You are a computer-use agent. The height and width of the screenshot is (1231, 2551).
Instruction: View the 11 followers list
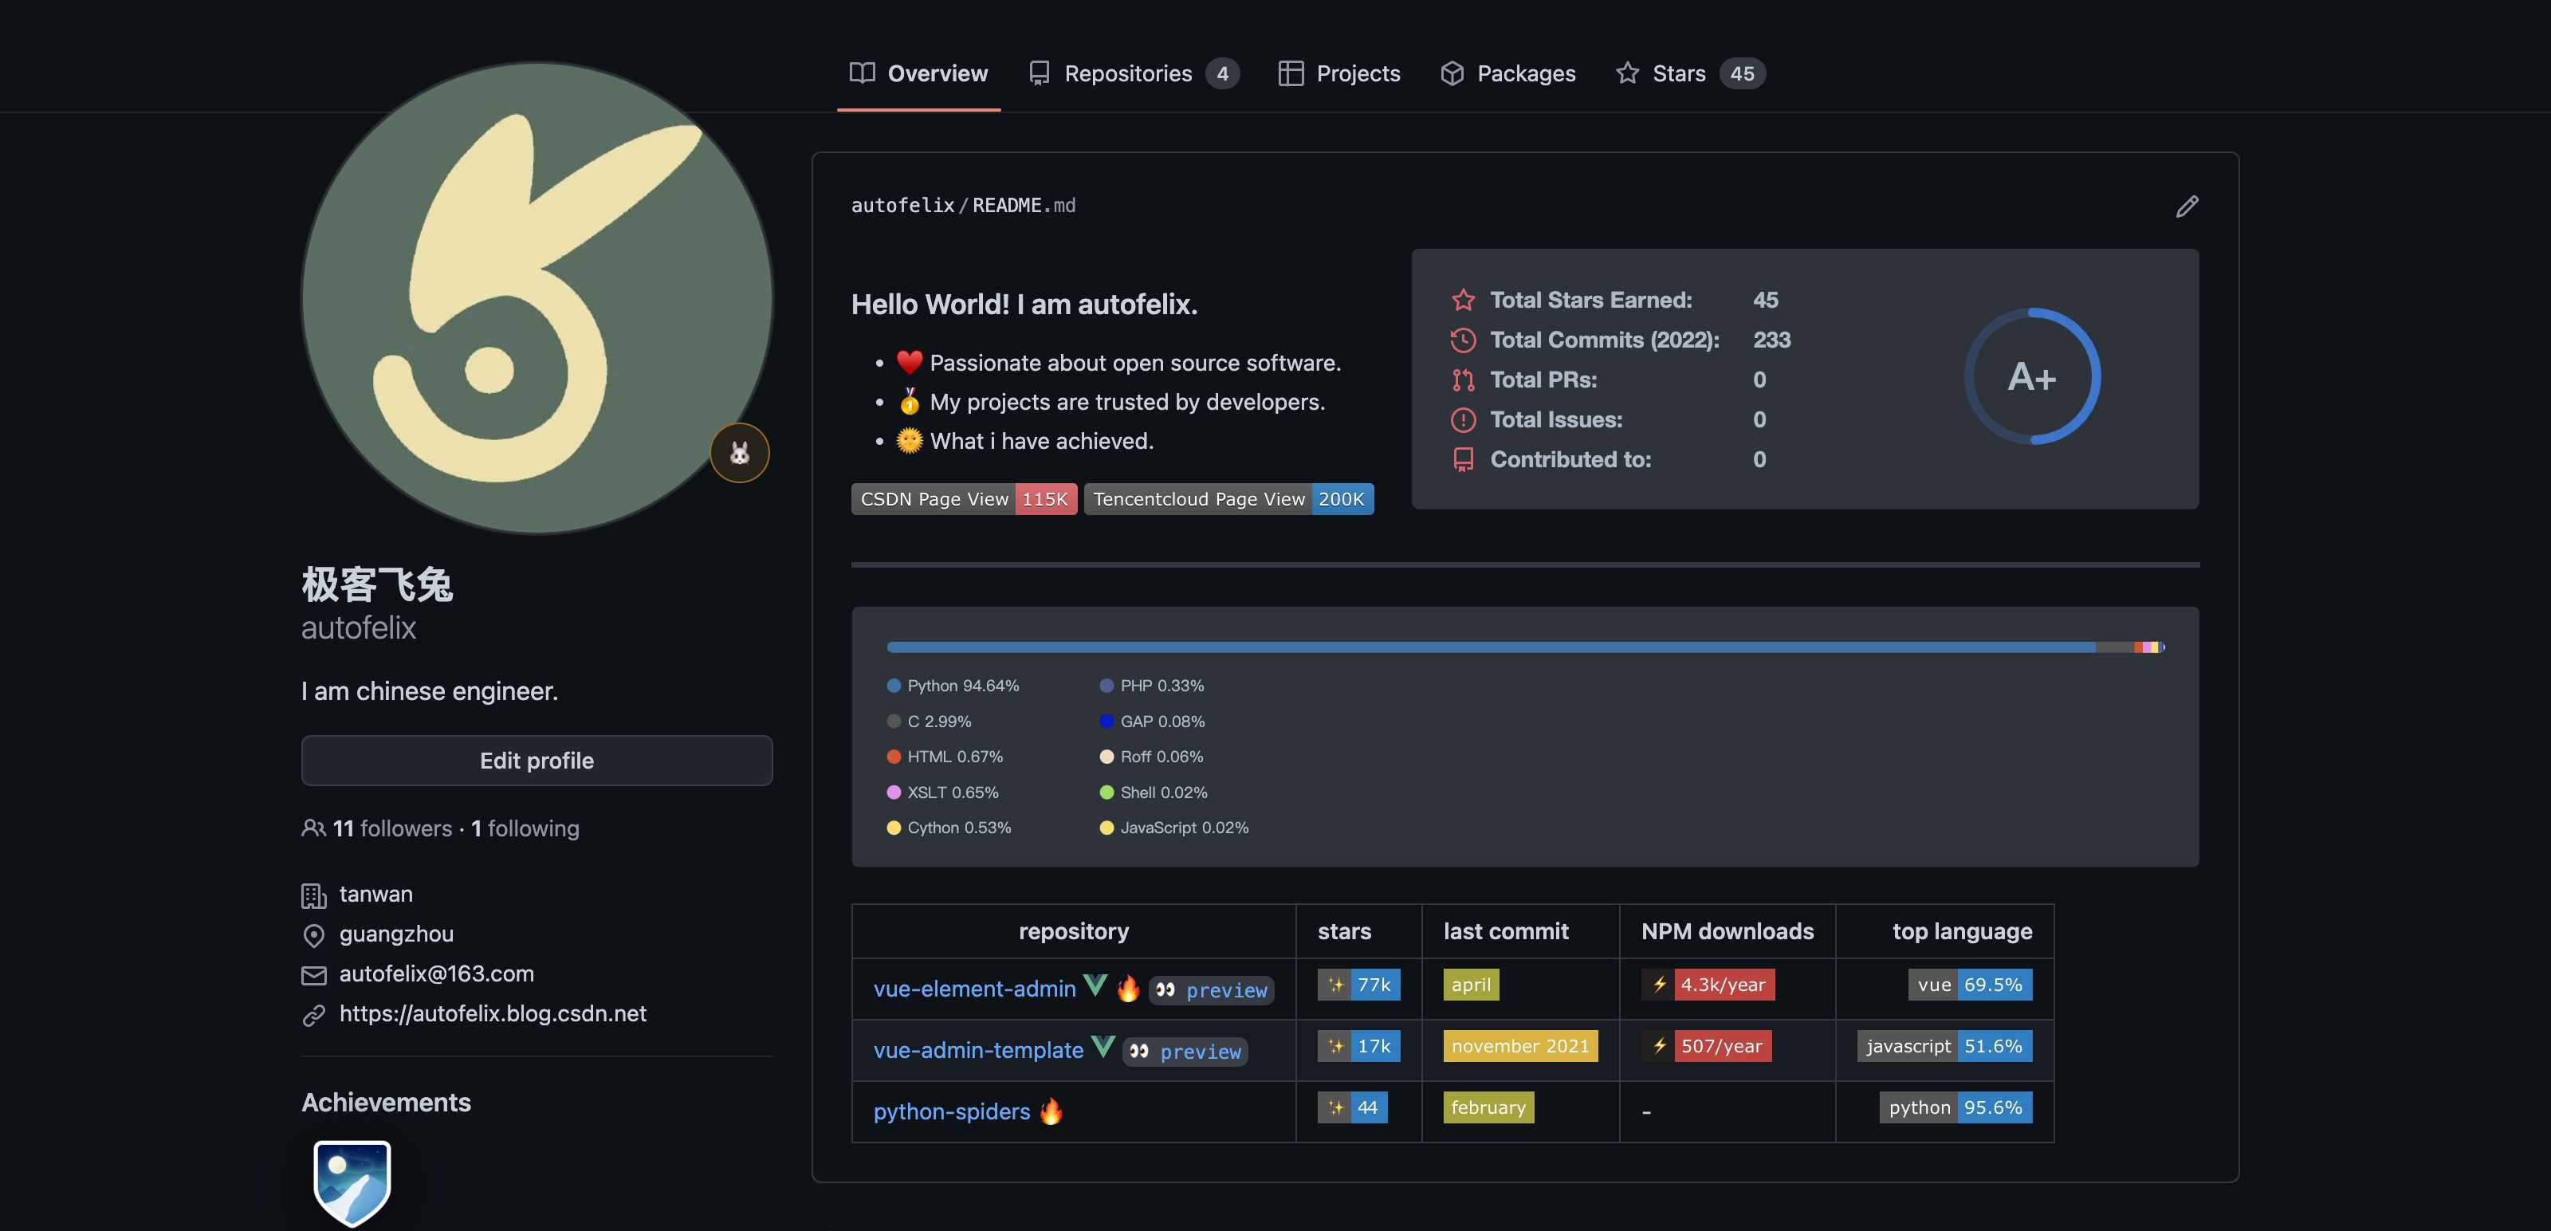[x=392, y=828]
